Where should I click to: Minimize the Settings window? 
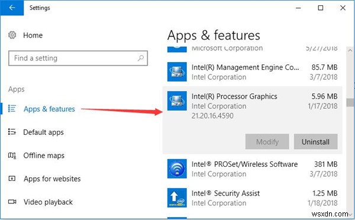coord(298,8)
